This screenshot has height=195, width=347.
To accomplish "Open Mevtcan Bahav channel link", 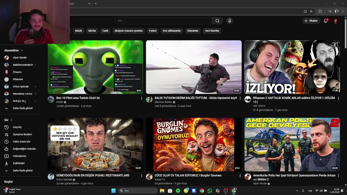I will pos(163,102).
